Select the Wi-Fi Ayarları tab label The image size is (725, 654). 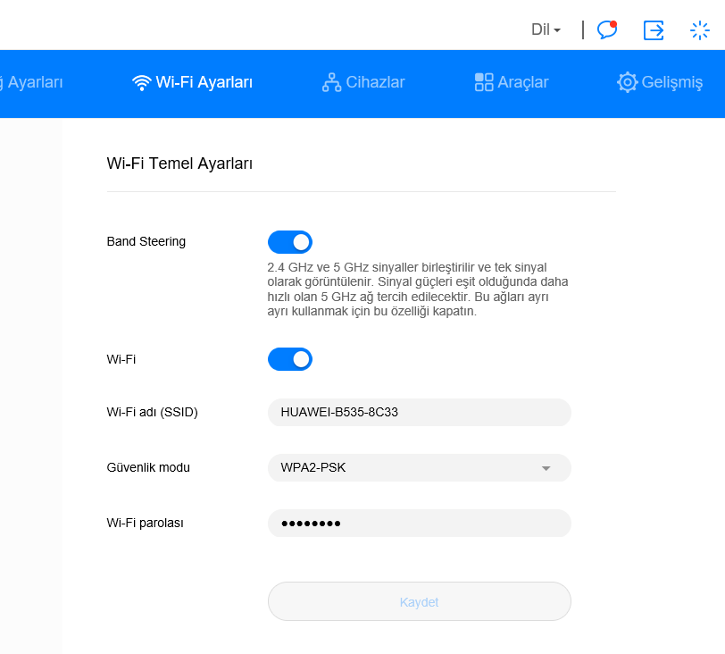coord(204,83)
